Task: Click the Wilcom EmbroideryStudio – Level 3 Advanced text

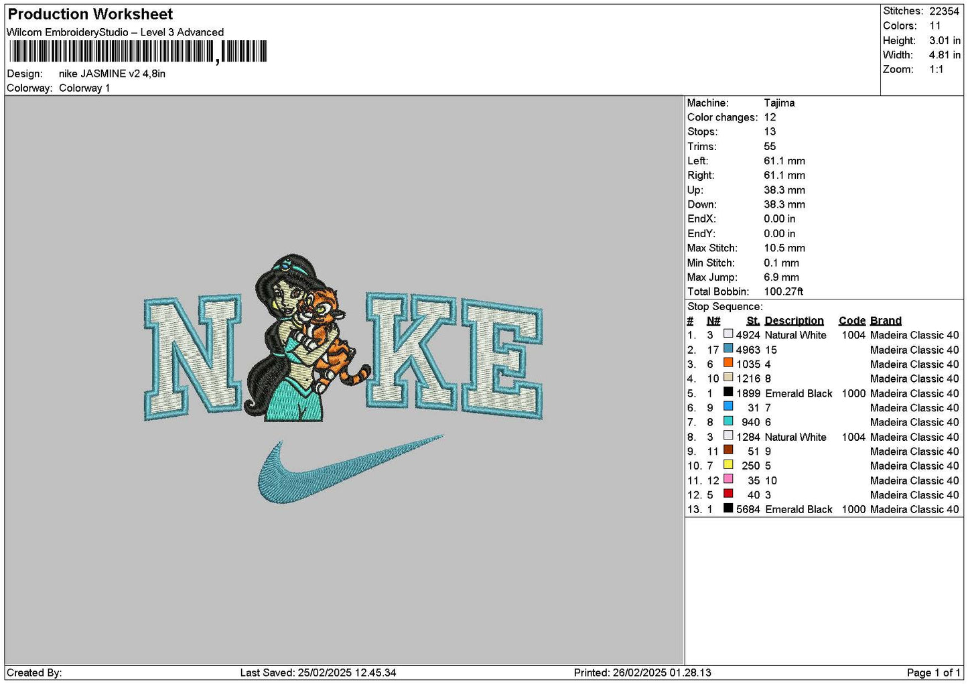Action: coord(115,32)
